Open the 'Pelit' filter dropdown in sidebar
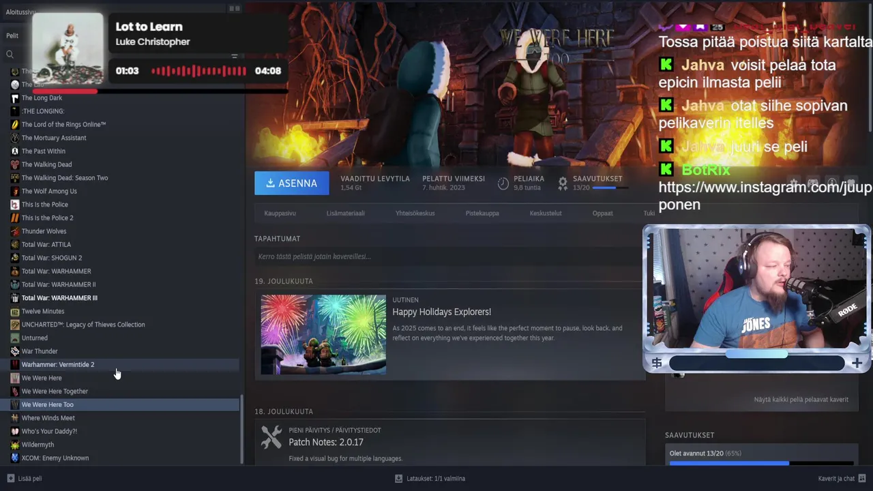The image size is (873, 491). [12, 35]
